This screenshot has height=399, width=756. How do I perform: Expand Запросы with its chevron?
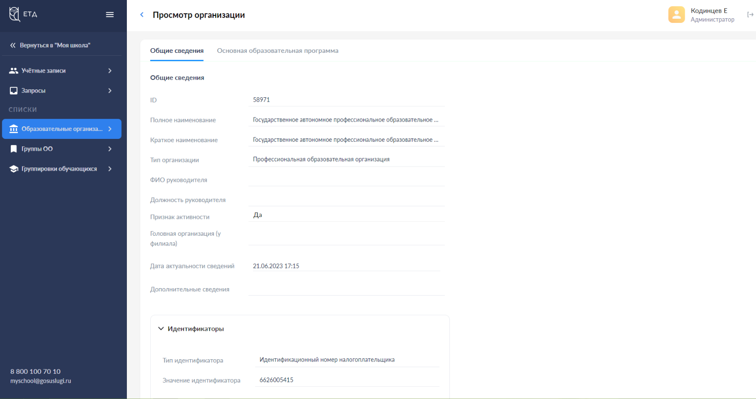coord(110,91)
